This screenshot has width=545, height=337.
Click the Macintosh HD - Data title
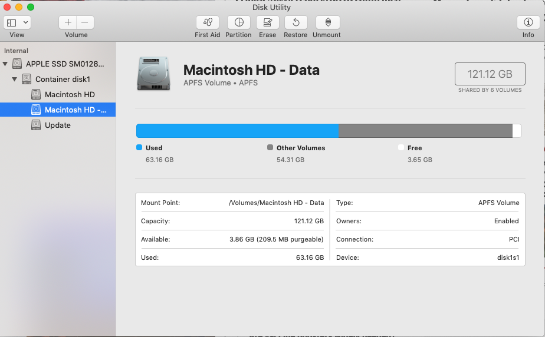pos(251,70)
